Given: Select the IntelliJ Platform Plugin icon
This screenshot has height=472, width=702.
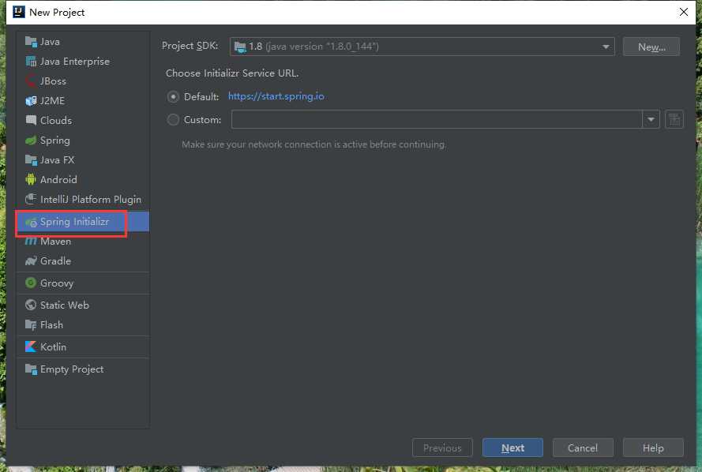Looking at the screenshot, I should point(31,199).
